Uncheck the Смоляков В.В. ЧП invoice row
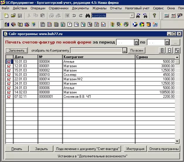The height and width of the screenshot is (162, 184). pos(9,97)
